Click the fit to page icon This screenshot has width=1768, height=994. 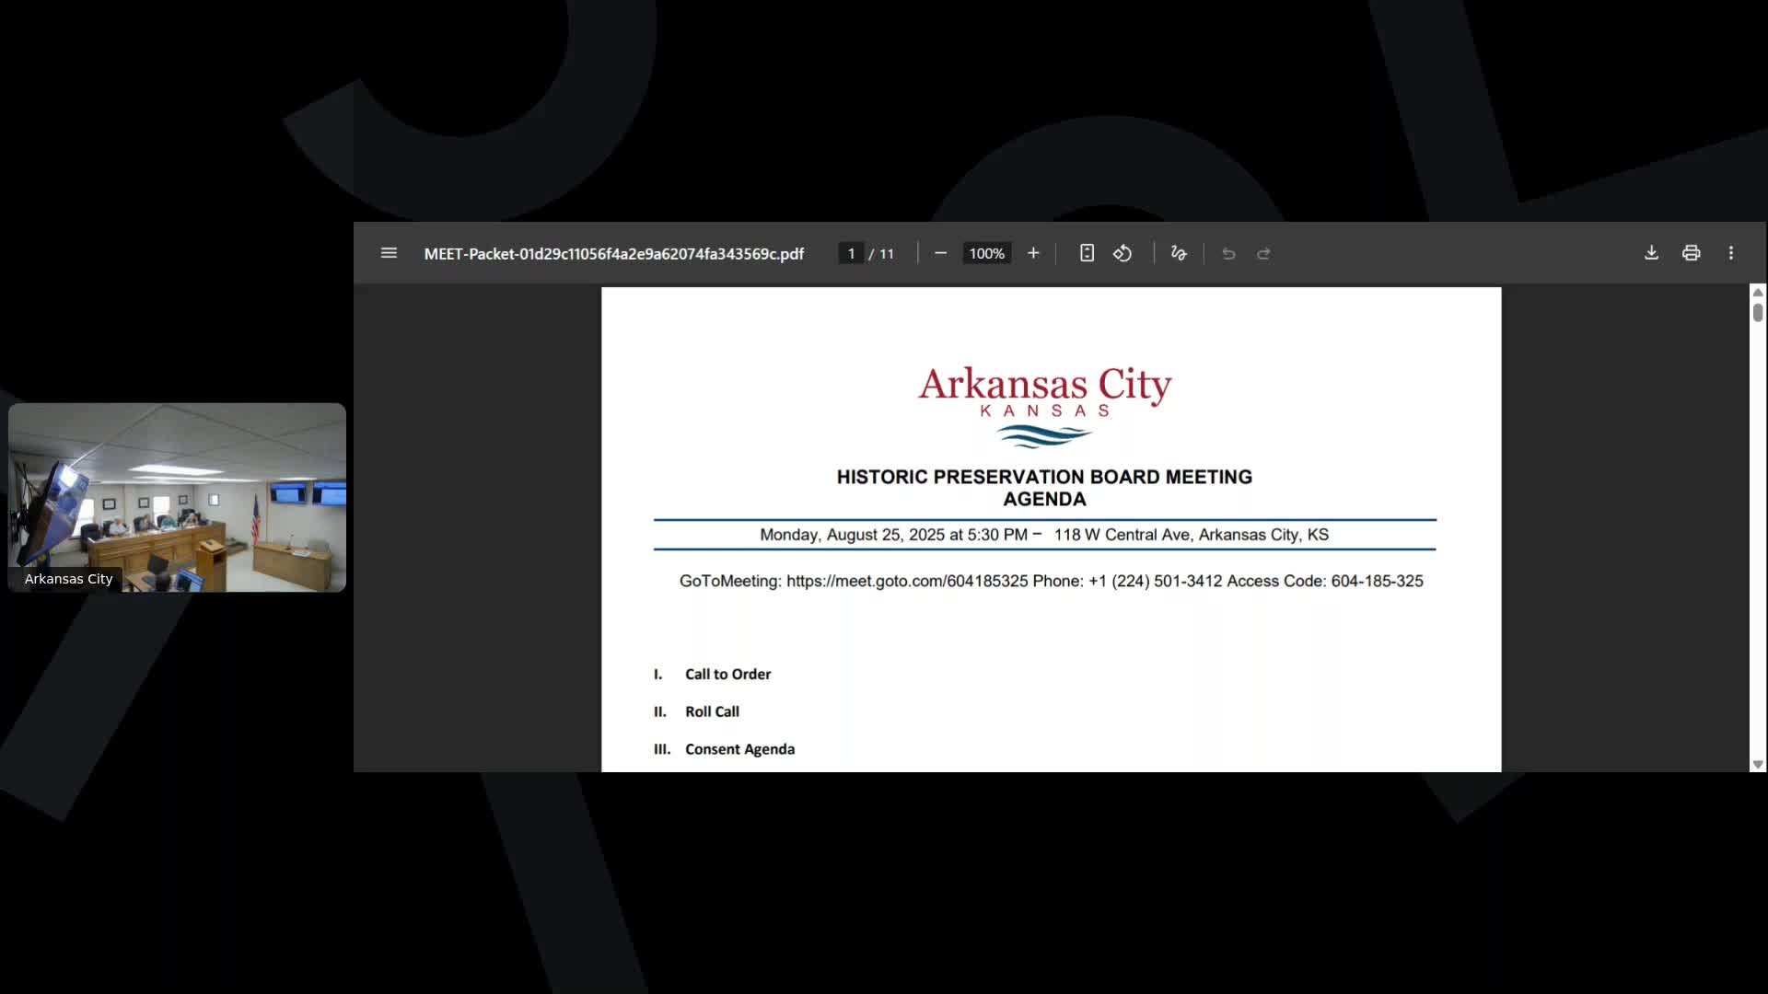(1087, 253)
